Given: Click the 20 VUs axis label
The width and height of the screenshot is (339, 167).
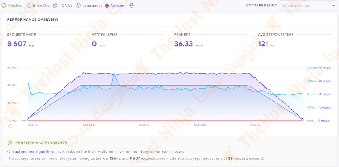Looking at the screenshot, I should 13,103.
